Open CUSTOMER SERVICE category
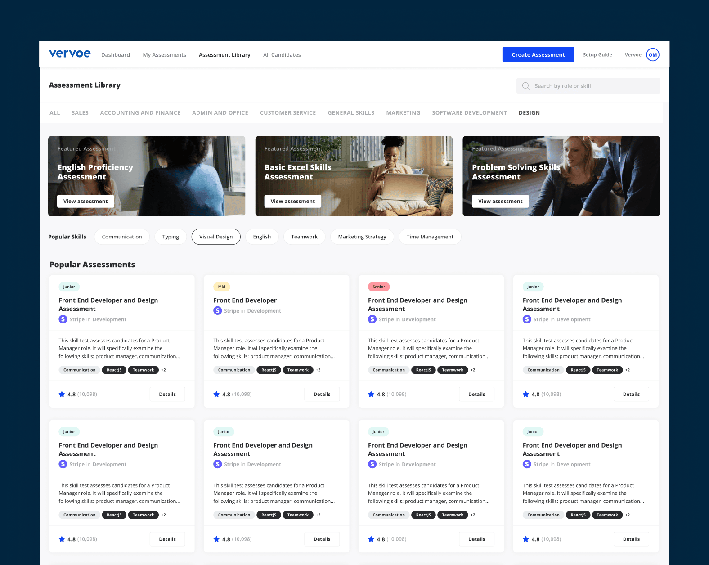 point(288,113)
